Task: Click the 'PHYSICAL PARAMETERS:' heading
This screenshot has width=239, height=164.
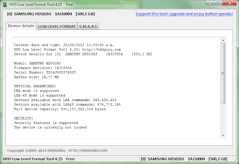Action: [x=35, y=86]
